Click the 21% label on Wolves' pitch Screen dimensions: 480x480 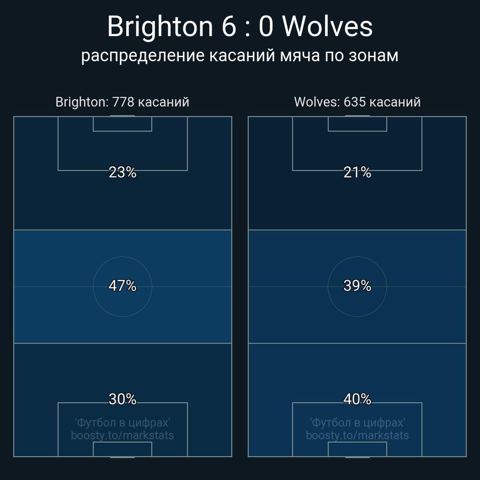click(357, 172)
